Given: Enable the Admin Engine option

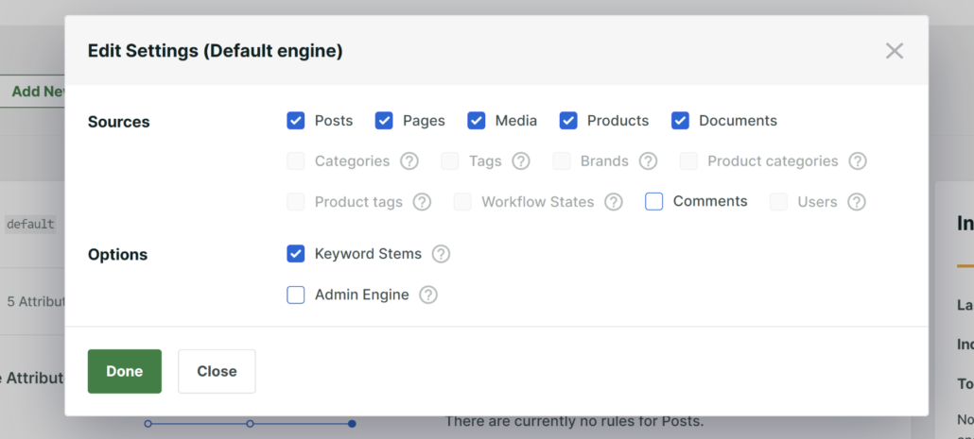Looking at the screenshot, I should pos(296,295).
